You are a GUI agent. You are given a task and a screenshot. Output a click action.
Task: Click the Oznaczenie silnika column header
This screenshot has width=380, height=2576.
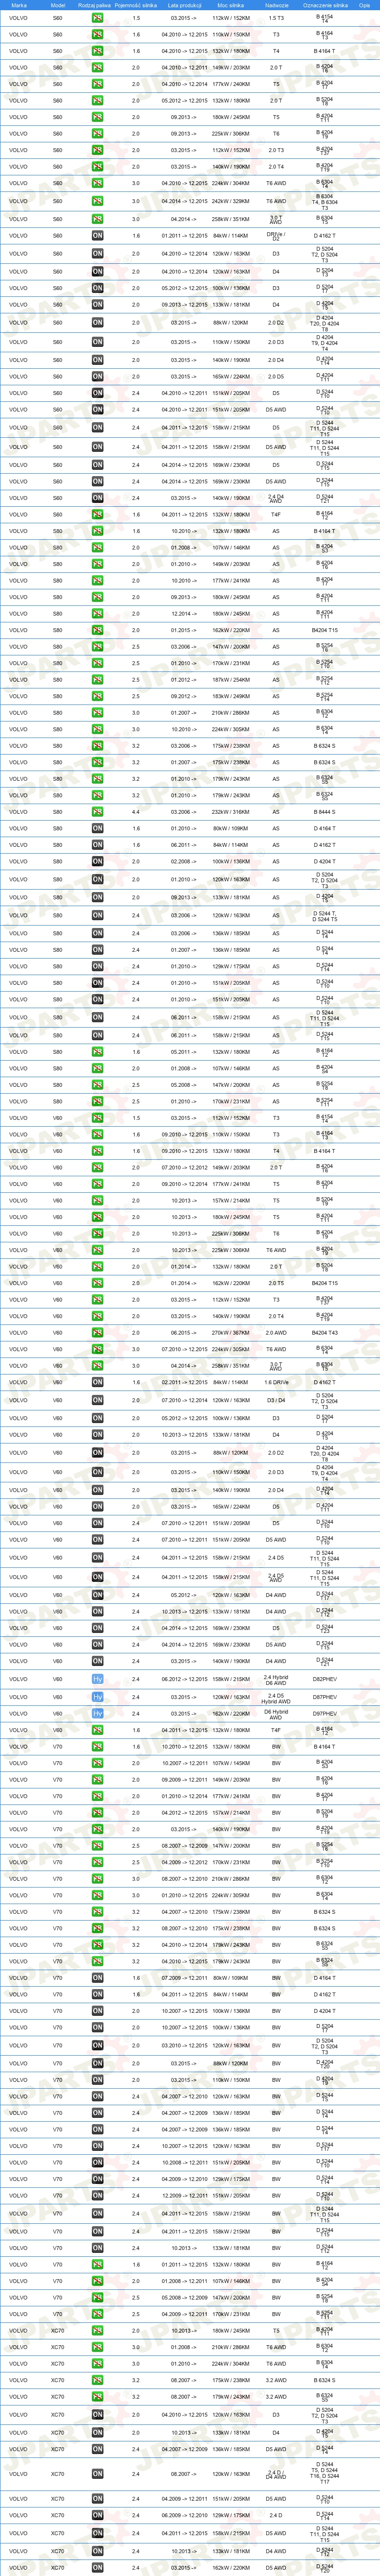coord(325,5)
